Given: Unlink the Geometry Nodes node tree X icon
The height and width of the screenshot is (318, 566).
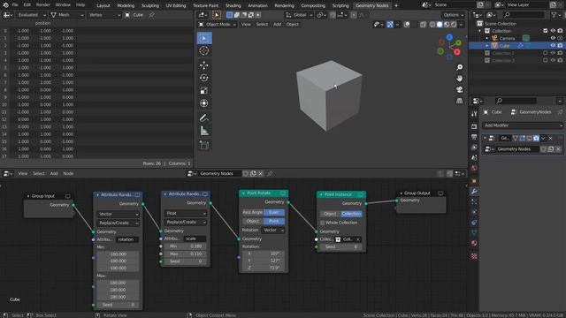Looking at the screenshot, I should click(261, 173).
